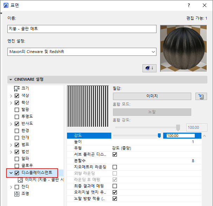Enable the 환경 checkbox
The image size is (213, 206).
click(x=17, y=131)
